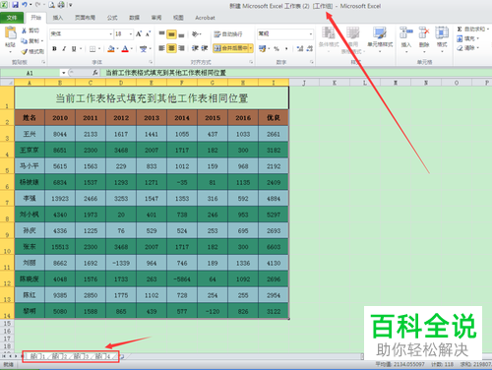Screen dimensions: 492x370
Task: Open the Format cells menu icon
Action: 442,32
